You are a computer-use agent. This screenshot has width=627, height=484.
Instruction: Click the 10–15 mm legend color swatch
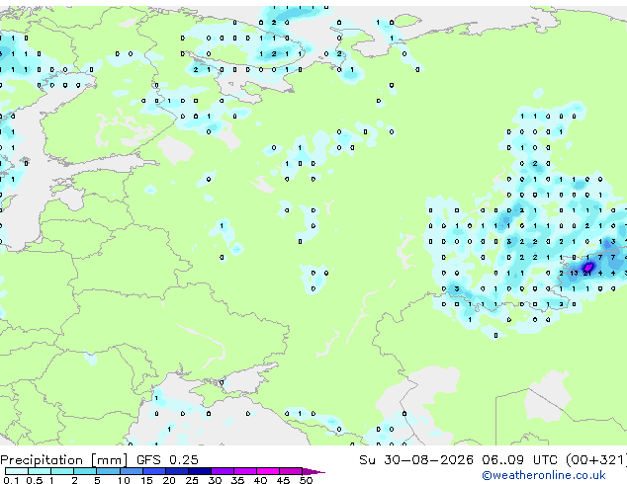pyautogui.click(x=131, y=471)
